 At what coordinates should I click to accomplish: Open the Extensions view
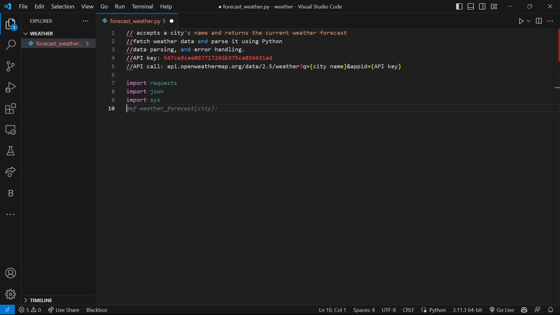click(x=10, y=109)
